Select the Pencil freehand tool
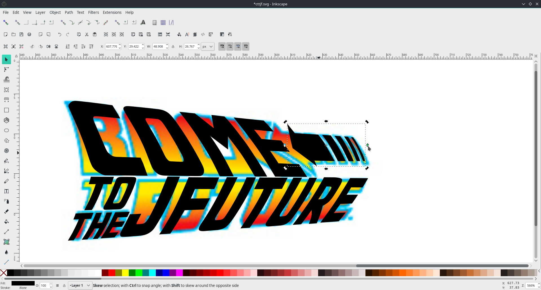 (x=6, y=161)
